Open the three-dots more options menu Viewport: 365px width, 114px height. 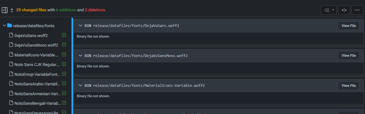[357, 10]
